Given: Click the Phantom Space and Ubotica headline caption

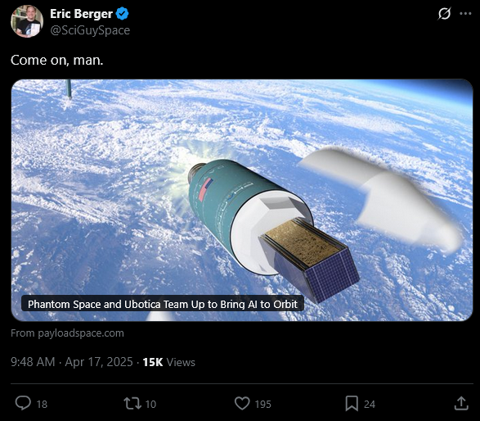Looking at the screenshot, I should 163,304.
